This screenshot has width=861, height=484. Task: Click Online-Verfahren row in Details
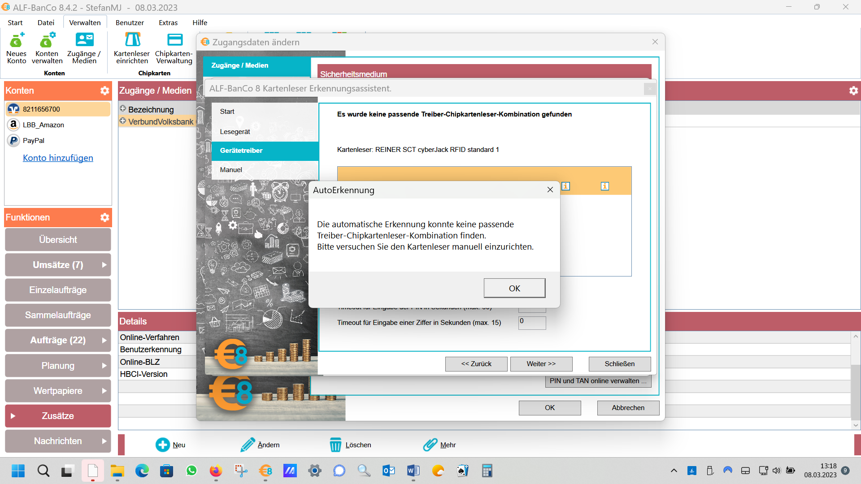(157, 337)
